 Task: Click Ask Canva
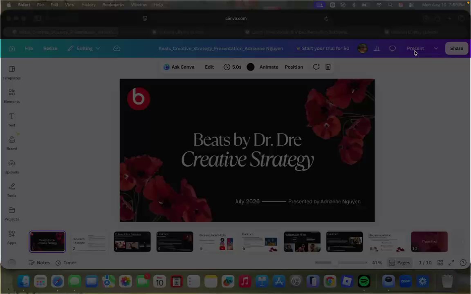[179, 67]
